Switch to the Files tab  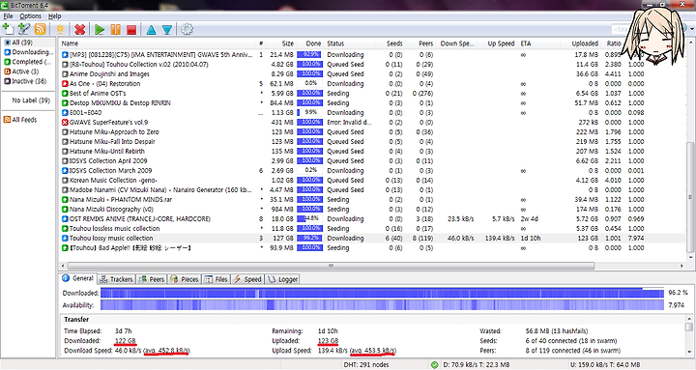coord(217,279)
